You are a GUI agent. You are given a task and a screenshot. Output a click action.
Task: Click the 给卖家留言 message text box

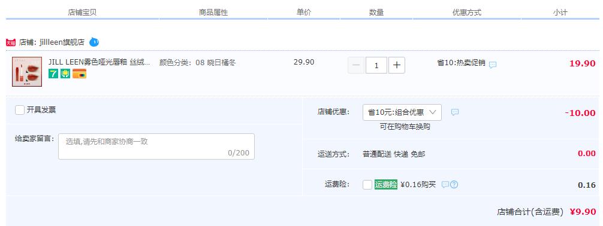pos(156,146)
